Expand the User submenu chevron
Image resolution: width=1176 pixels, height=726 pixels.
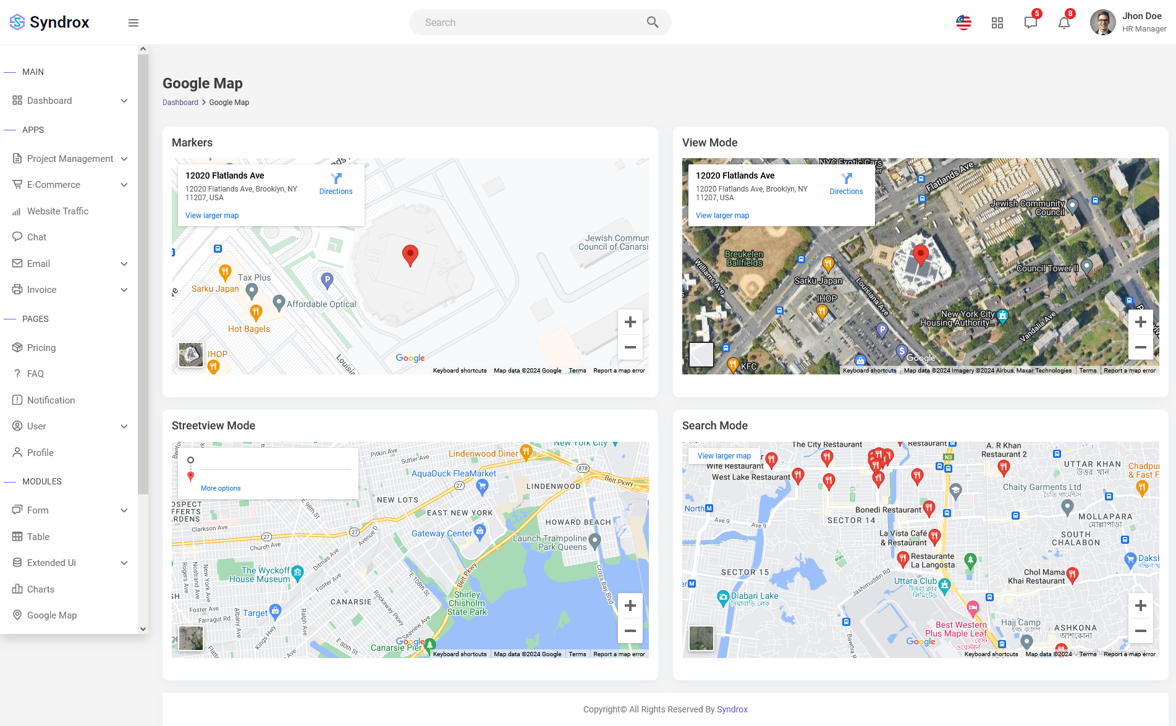124,426
